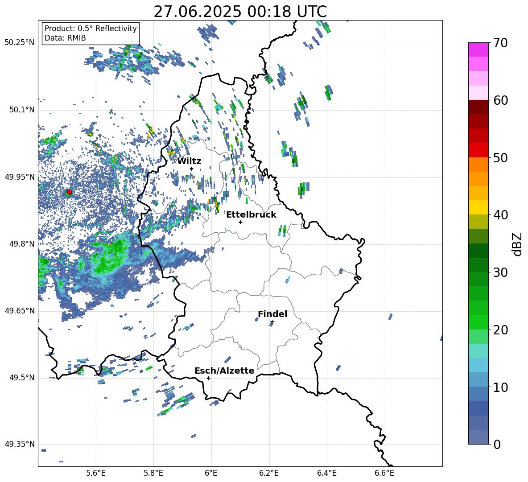Click the Wiltz station cross marker
Screen dimensions: 528x482
(x=192, y=169)
